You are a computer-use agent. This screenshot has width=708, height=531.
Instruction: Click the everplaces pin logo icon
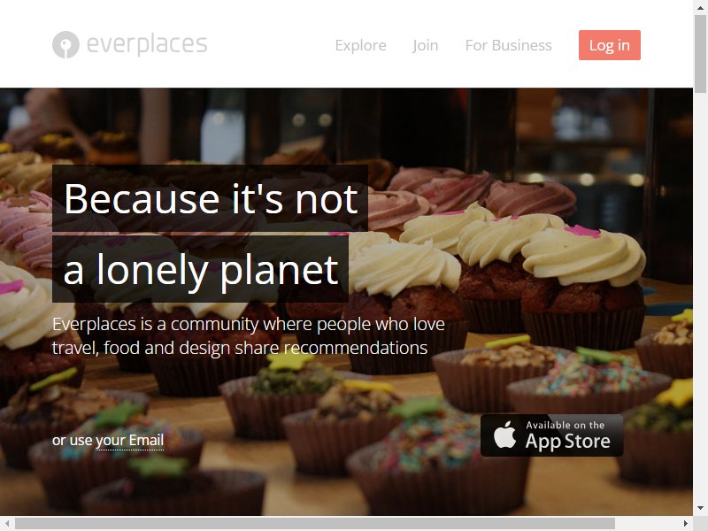click(65, 45)
